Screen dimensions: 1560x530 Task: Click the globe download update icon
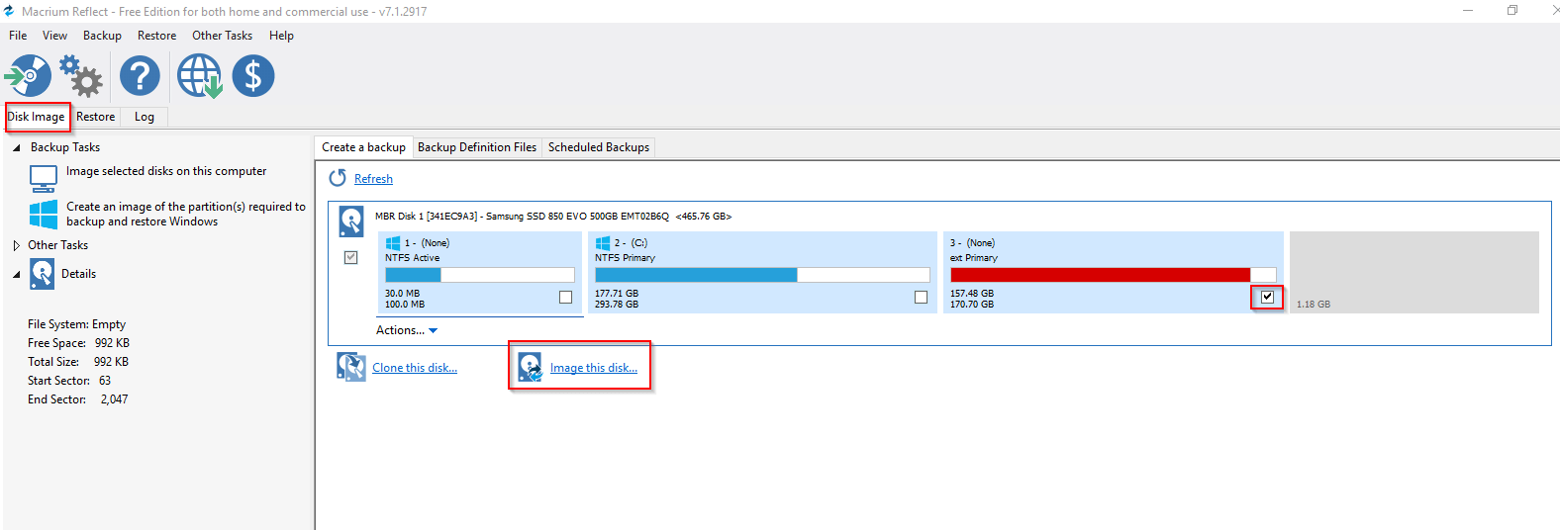click(200, 76)
